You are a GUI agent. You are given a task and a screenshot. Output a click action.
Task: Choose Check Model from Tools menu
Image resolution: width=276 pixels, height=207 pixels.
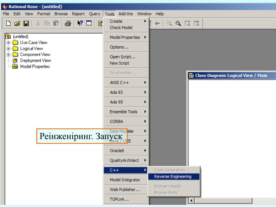[126, 28]
